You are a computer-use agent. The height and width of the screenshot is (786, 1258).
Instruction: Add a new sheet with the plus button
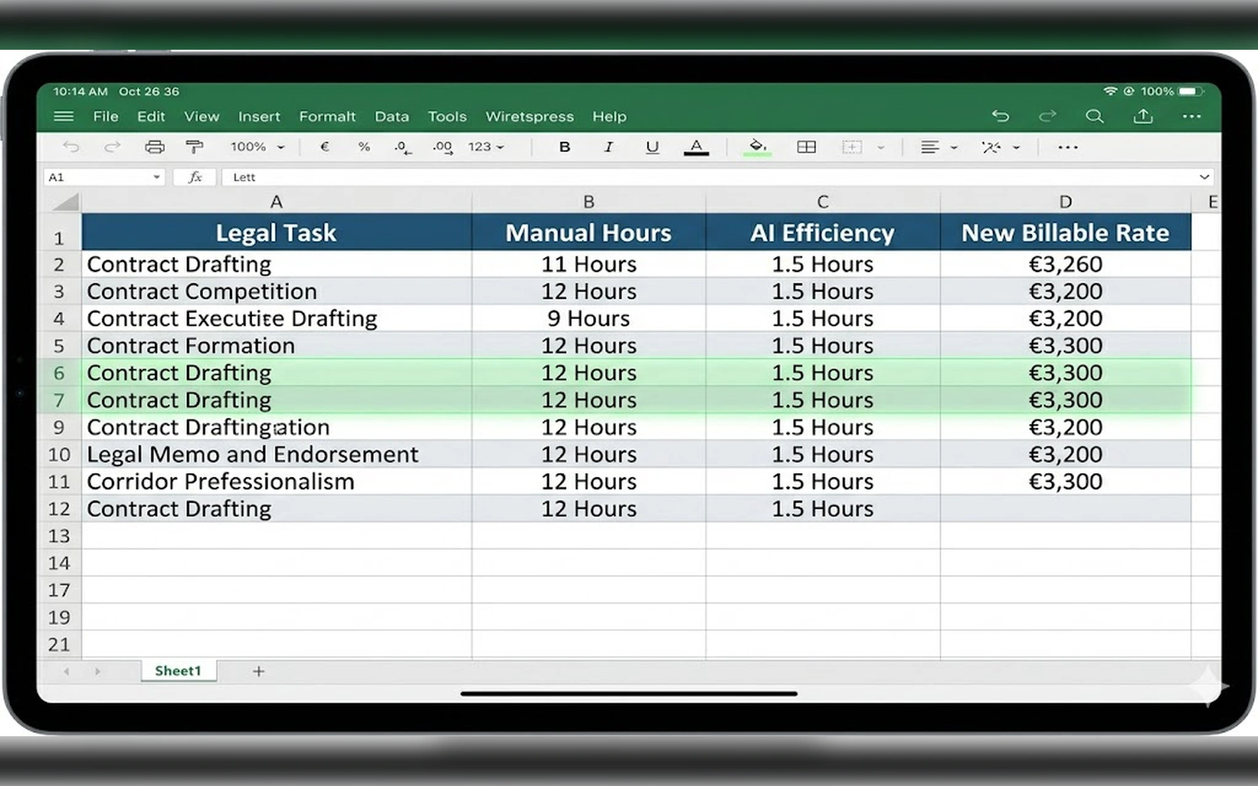(259, 671)
